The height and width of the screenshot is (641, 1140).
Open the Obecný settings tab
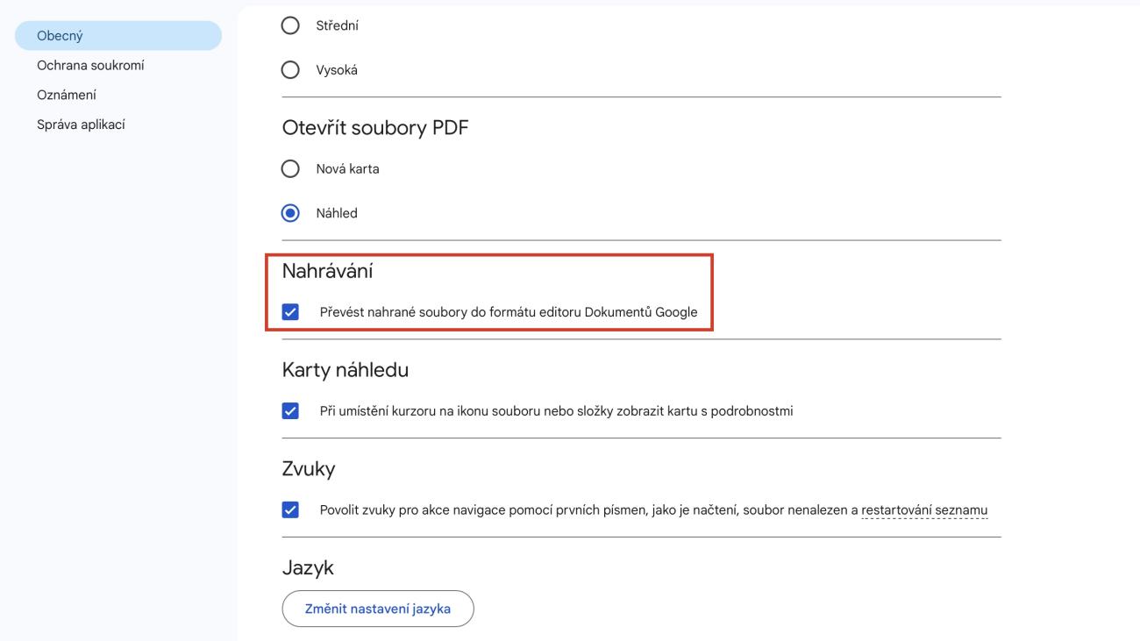118,36
